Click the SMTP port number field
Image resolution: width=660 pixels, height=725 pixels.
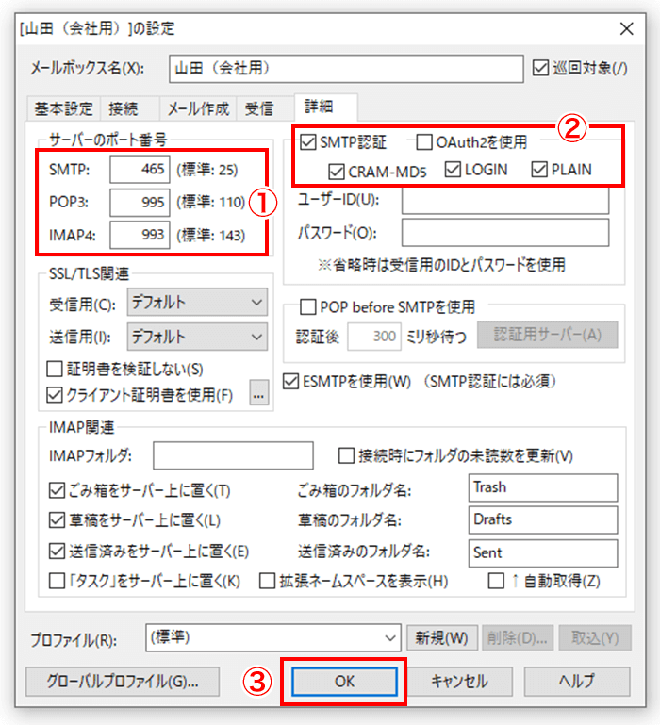pyautogui.click(x=140, y=169)
